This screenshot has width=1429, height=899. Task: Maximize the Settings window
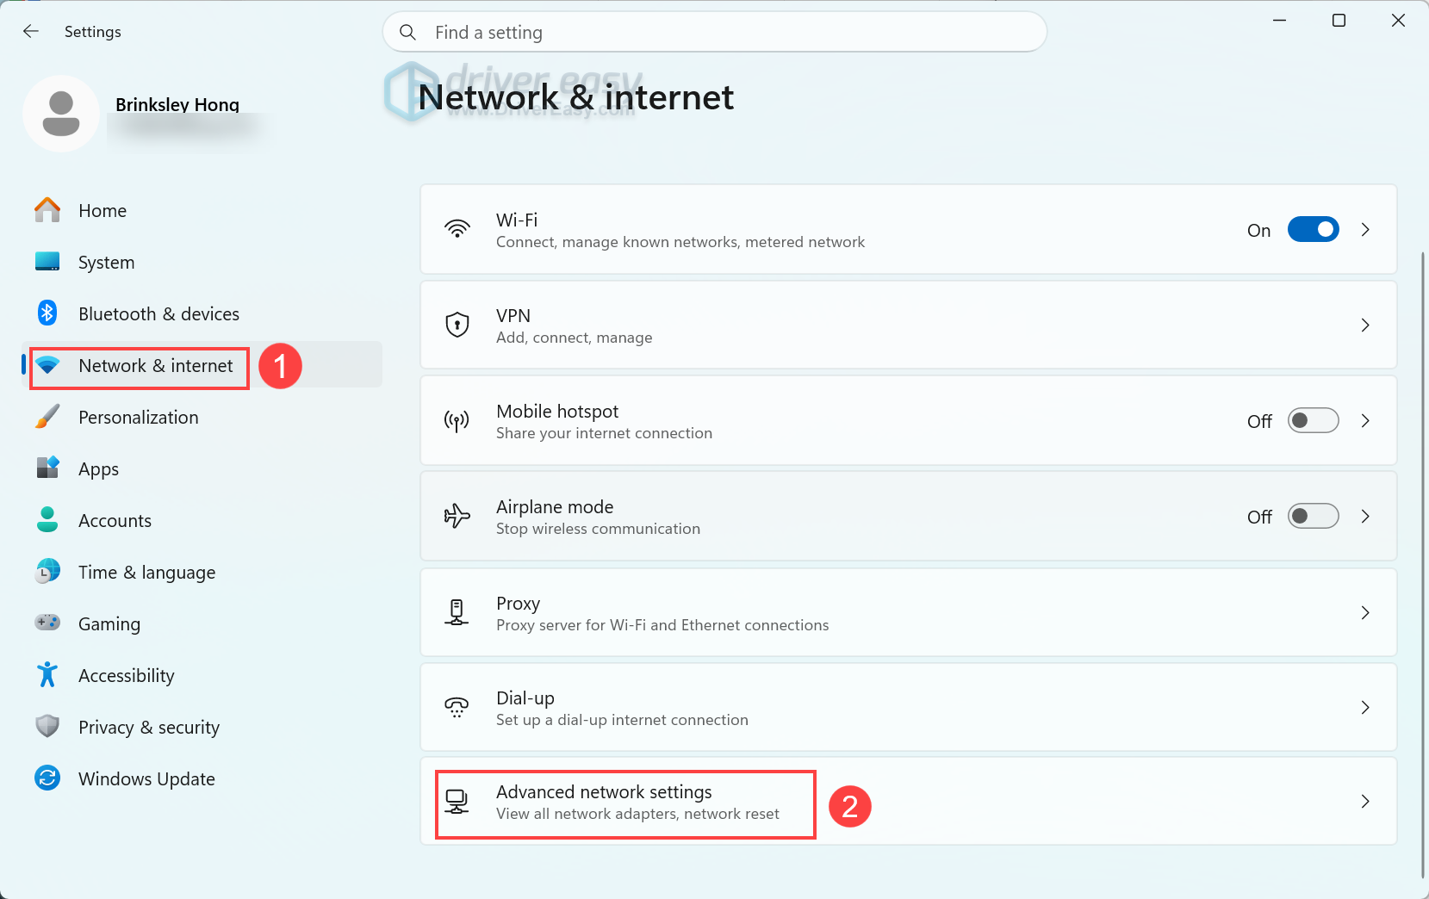click(x=1339, y=20)
